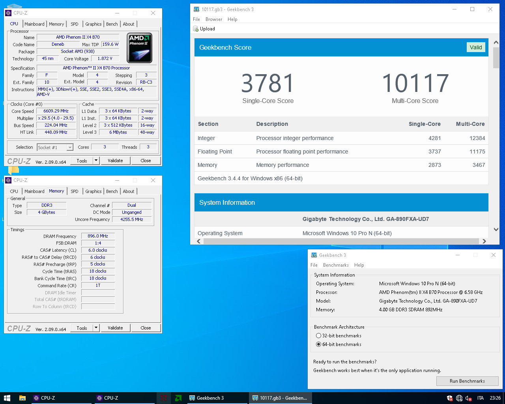Activate the Geekbench 3 taskbar button

coord(217,398)
